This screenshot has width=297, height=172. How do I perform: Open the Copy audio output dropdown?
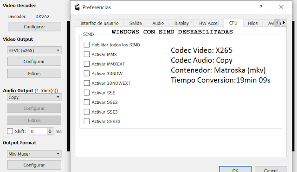point(34,97)
